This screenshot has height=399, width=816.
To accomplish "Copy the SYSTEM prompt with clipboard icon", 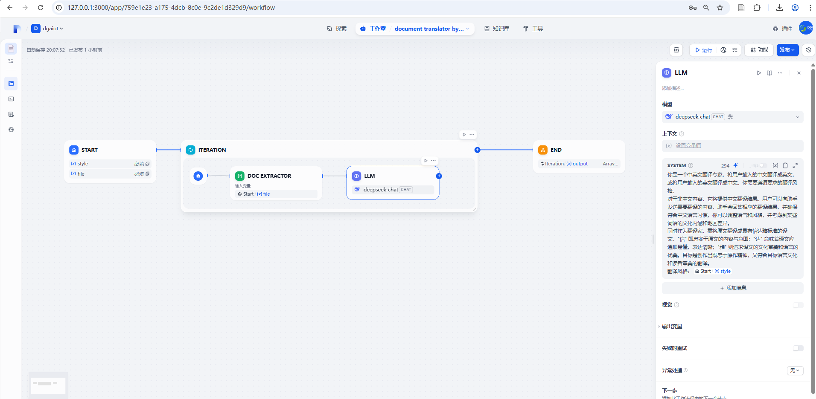I will [785, 165].
